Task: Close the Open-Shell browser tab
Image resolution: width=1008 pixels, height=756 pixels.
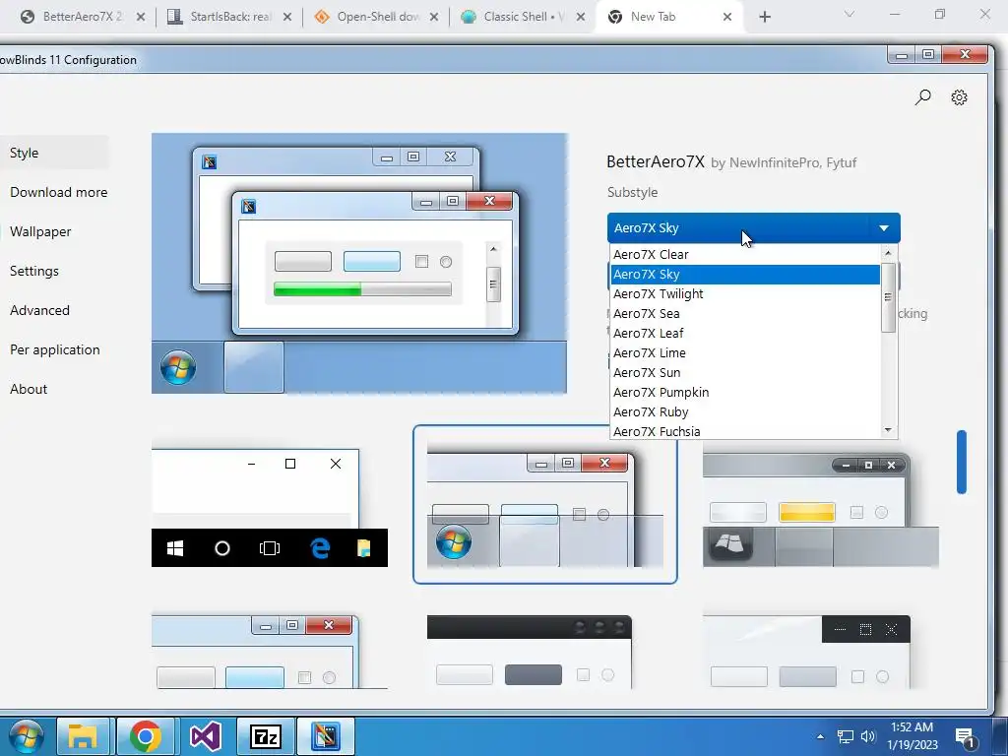Action: coord(434,18)
